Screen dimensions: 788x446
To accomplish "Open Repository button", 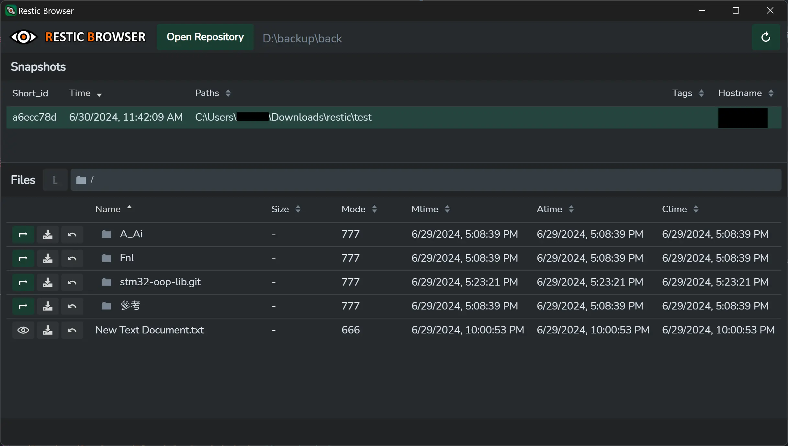I will [x=205, y=37].
